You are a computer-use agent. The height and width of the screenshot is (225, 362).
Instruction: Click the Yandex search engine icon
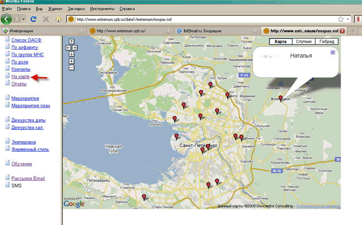(x=358, y=19)
